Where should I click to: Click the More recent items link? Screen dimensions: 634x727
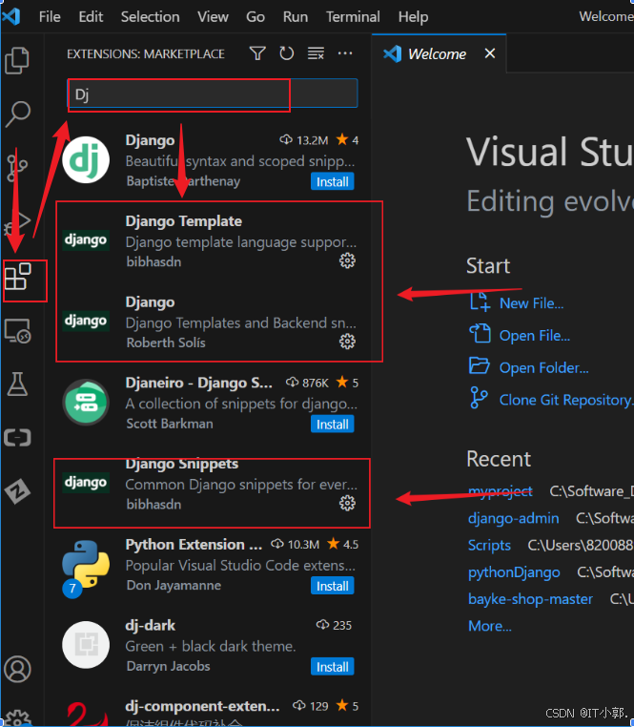coord(490,626)
